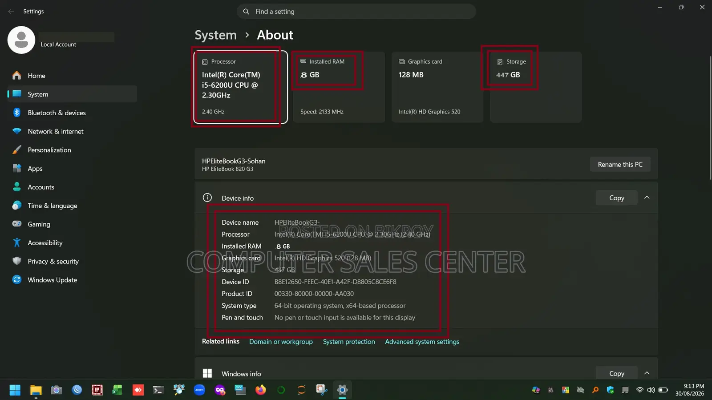Click the Device ID value text
Image resolution: width=712 pixels, height=400 pixels.
[x=335, y=282]
